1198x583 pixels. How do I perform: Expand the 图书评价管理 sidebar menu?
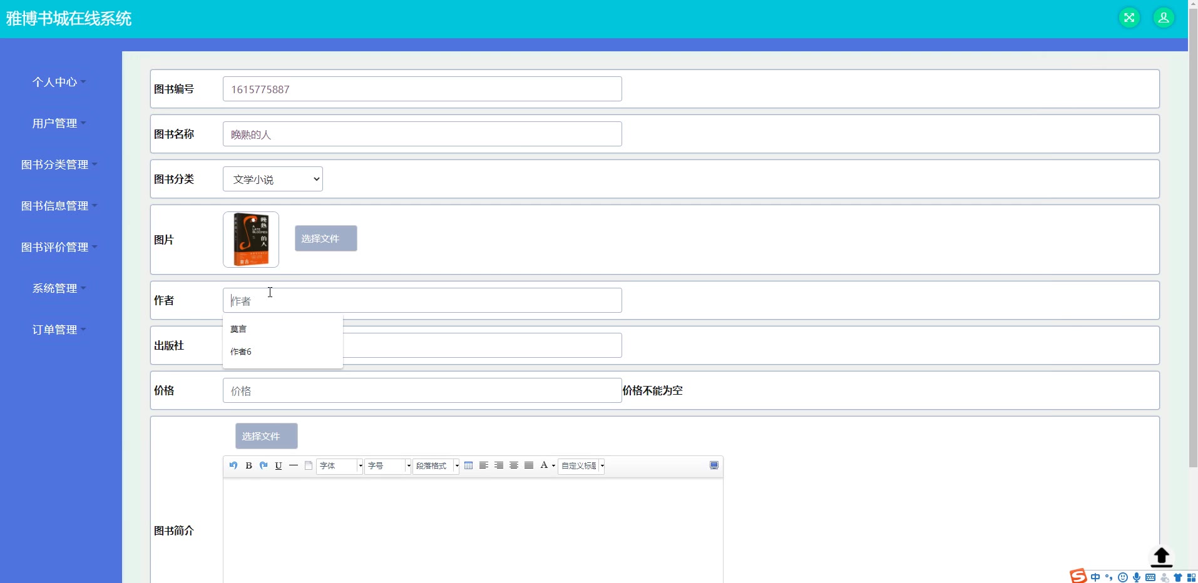(x=59, y=247)
